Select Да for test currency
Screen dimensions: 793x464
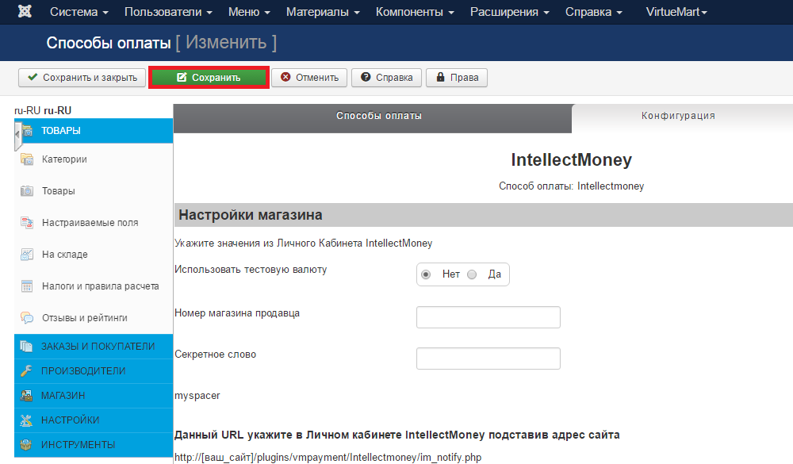473,274
